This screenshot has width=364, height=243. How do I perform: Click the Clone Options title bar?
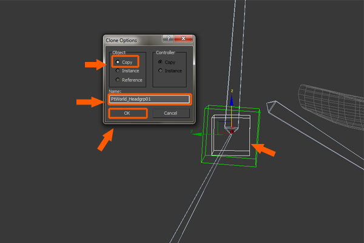(133, 40)
